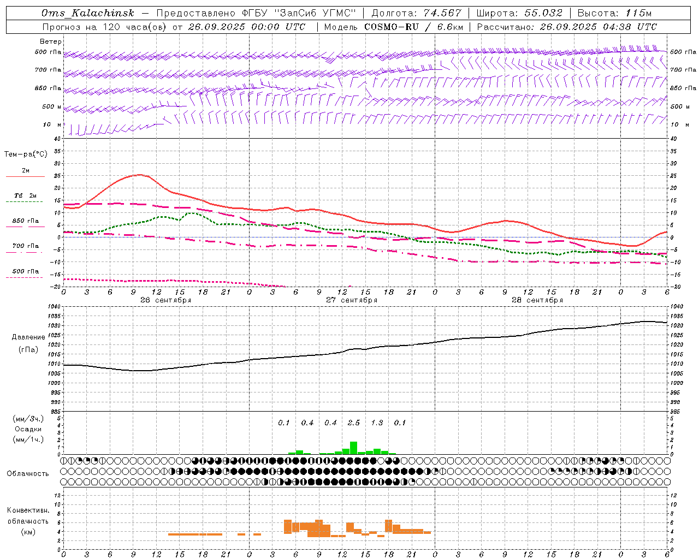Image resolution: width=699 pixels, height=559 pixels.
Task: Click the Широта: 55.032 value
Action: pyautogui.click(x=519, y=13)
